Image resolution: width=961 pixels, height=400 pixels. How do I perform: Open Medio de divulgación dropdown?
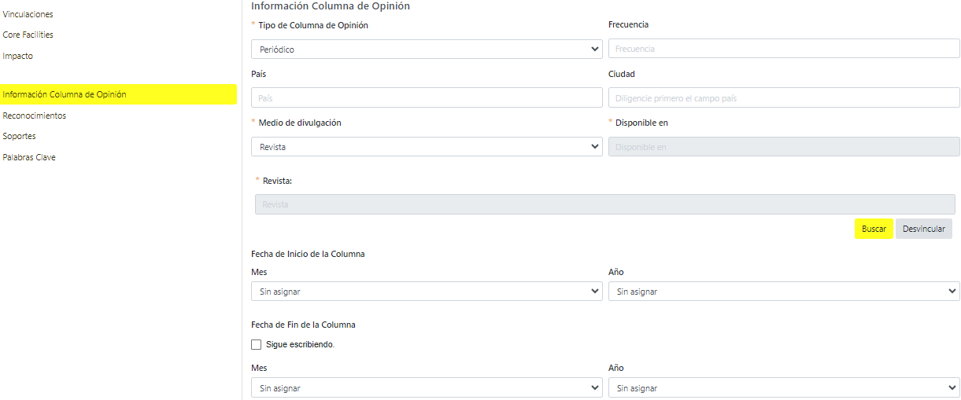point(427,147)
